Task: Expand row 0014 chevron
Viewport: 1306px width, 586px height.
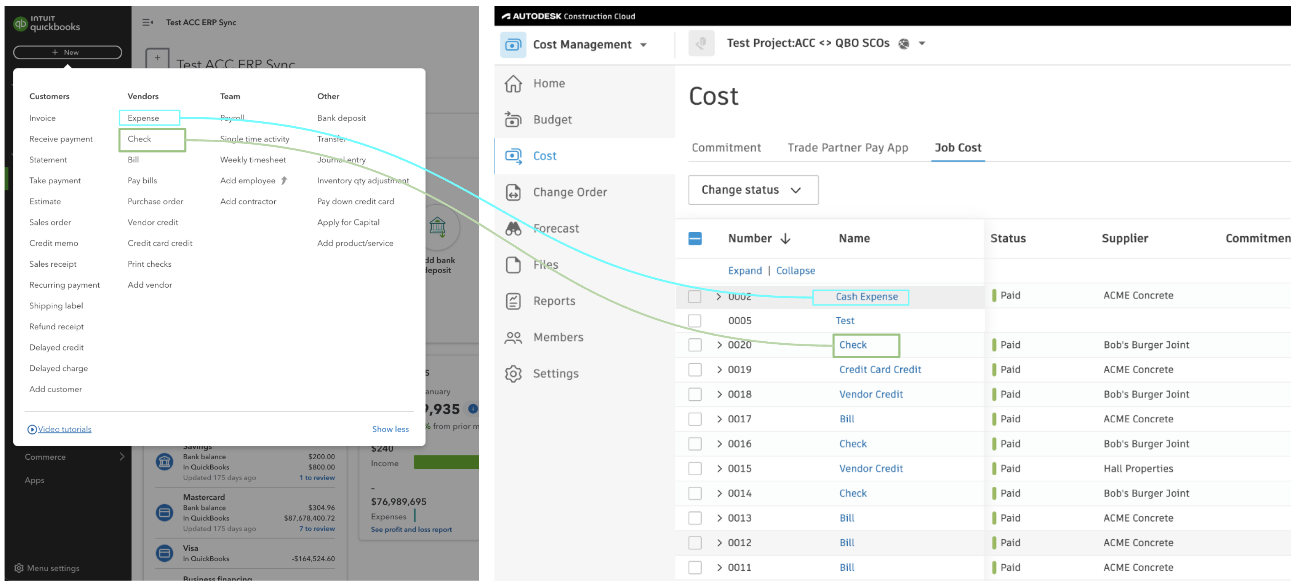Action: [719, 493]
